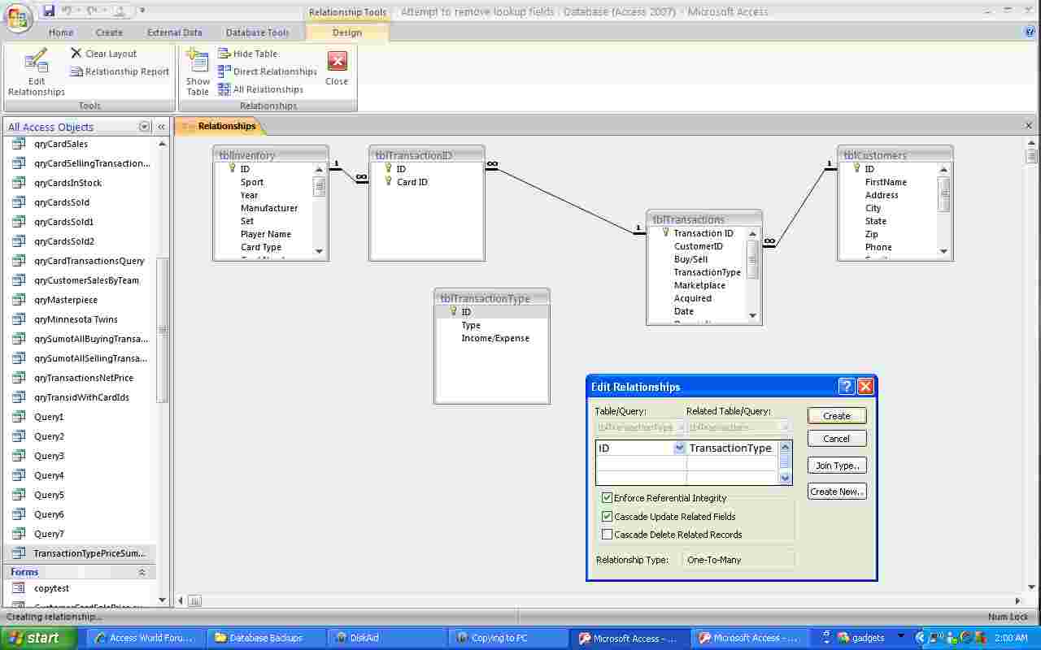Open the Create ribbon tab
The width and height of the screenshot is (1041, 650).
109,32
